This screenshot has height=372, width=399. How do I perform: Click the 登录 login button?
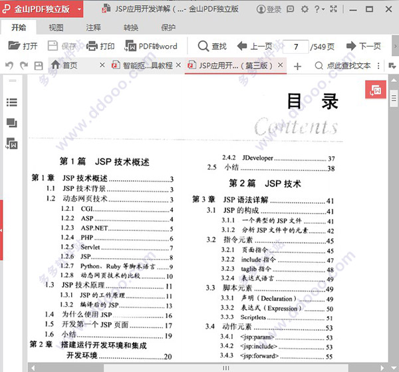click(x=269, y=9)
